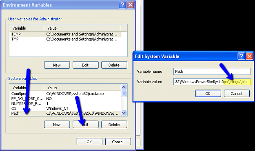Click the NO value of FP_NO_HOST_C...
255x151 pixels.
point(49,98)
